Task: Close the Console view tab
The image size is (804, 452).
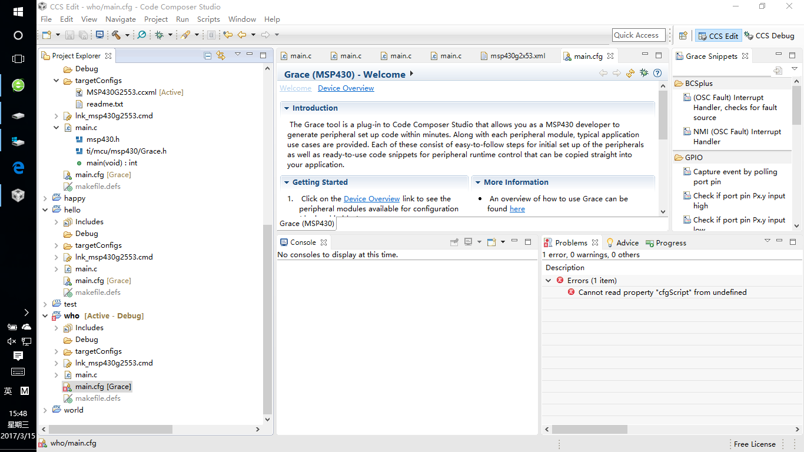Action: coord(324,242)
